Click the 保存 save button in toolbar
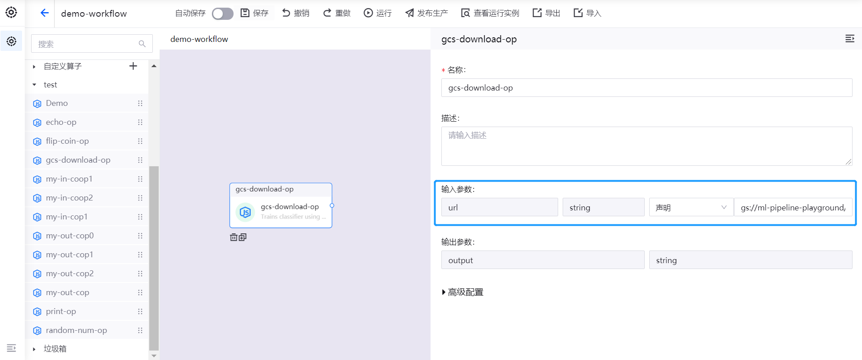The image size is (862, 360). click(x=255, y=13)
